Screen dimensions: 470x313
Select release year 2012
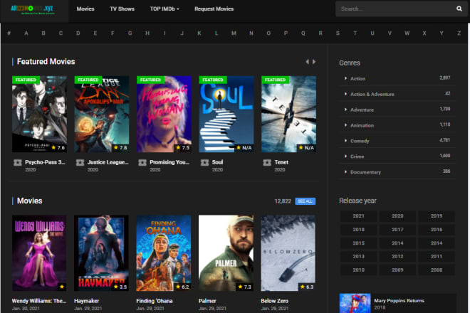coord(397,256)
